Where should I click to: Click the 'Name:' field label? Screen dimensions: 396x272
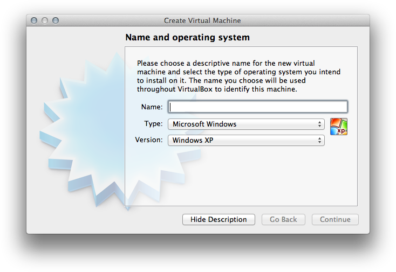(152, 107)
